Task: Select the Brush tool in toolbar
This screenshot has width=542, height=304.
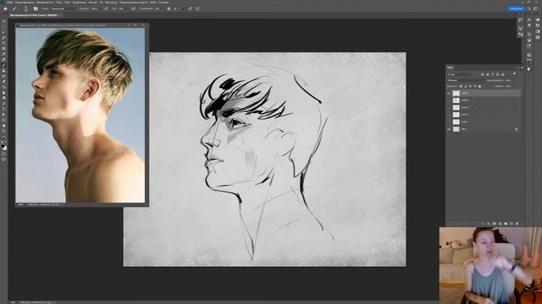Action: (3, 65)
